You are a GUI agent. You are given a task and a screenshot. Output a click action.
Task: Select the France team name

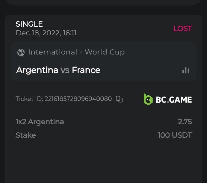(86, 70)
